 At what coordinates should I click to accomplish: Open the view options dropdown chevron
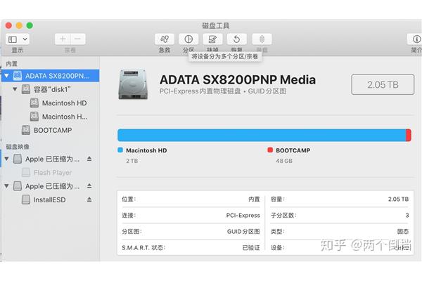point(25,39)
